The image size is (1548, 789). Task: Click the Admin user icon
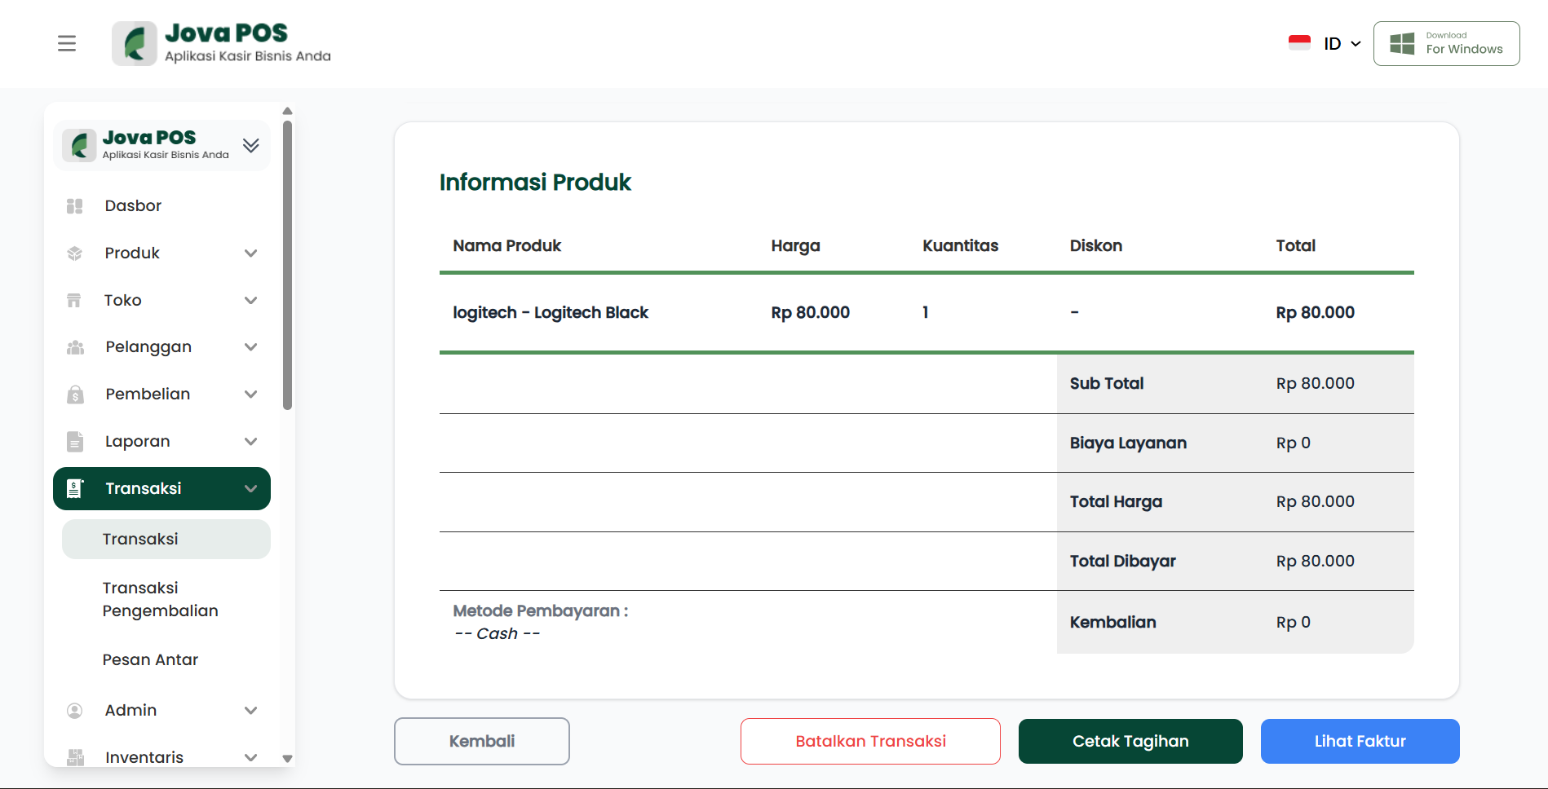coord(75,711)
